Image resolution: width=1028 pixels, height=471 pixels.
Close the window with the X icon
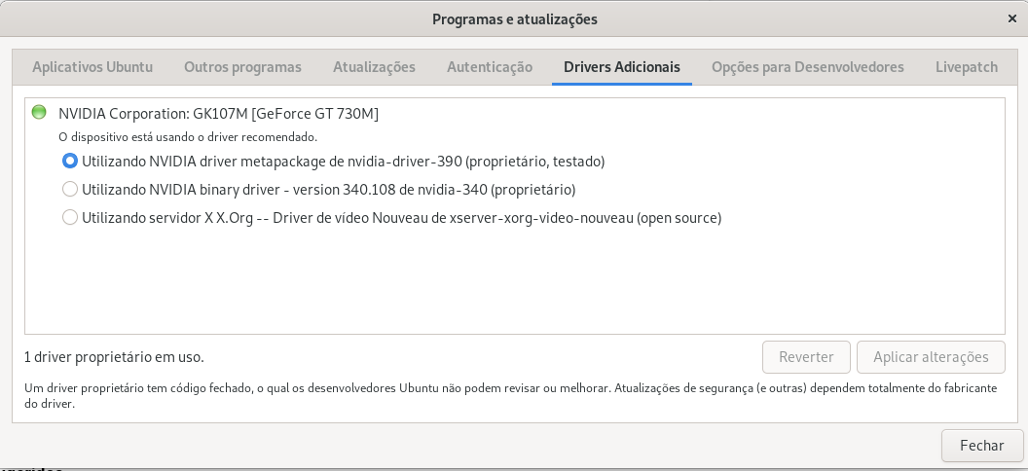pos(1011,19)
